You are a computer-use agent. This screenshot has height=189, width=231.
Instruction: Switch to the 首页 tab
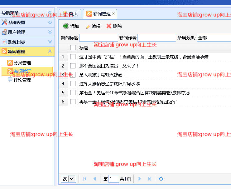pos(70,14)
